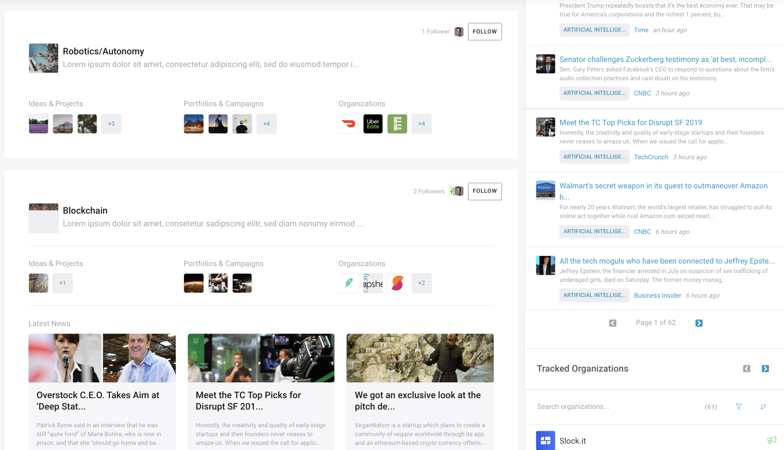Open bookshelf project thumbnail in Blockchain

(39, 283)
